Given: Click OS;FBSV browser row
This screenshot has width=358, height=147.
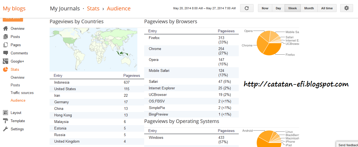Looking at the screenshot, I should pos(191,101).
